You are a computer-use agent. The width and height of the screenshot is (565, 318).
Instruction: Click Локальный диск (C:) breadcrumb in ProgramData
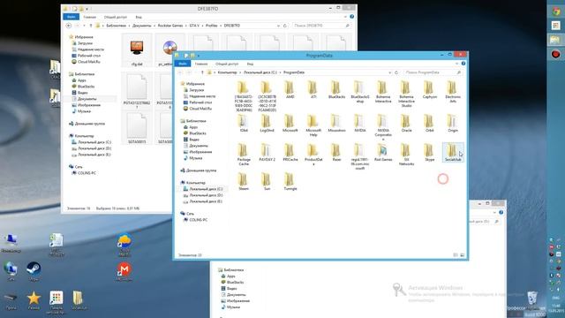coord(260,72)
